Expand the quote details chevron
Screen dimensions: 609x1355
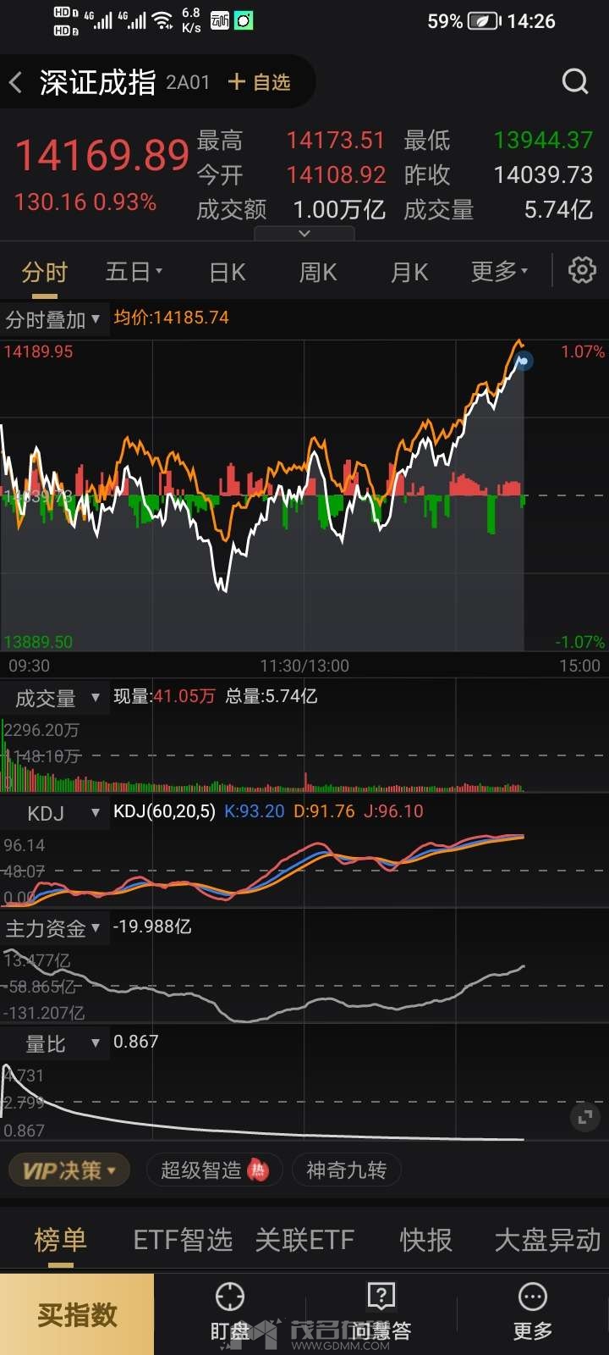[x=304, y=234]
